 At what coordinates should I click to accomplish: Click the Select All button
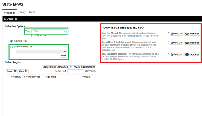click(12, 71)
